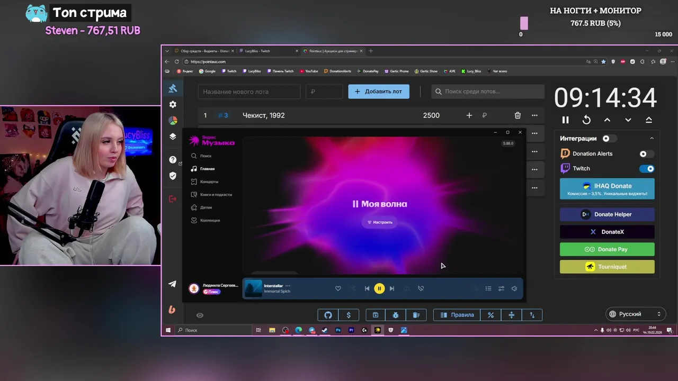Open the pie chart statistics sidebar icon
This screenshot has width=678, height=381.
pyautogui.click(x=173, y=121)
